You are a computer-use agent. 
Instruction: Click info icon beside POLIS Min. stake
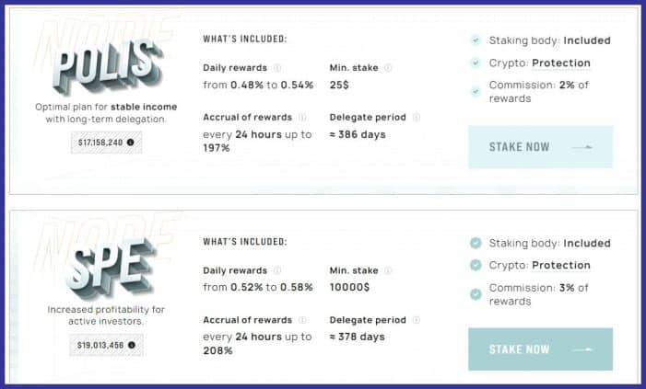pyautogui.click(x=388, y=68)
